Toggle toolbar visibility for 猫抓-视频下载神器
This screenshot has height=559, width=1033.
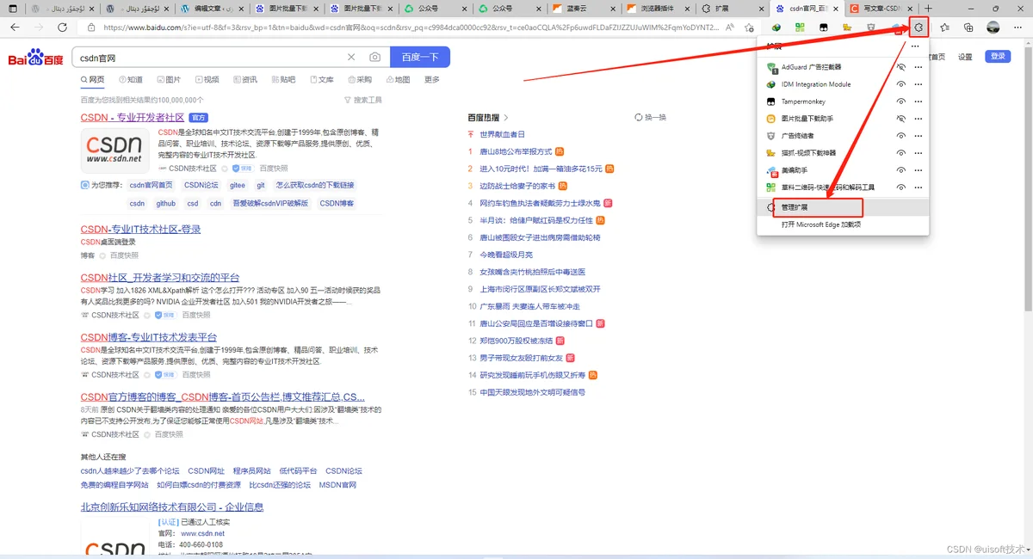(900, 153)
